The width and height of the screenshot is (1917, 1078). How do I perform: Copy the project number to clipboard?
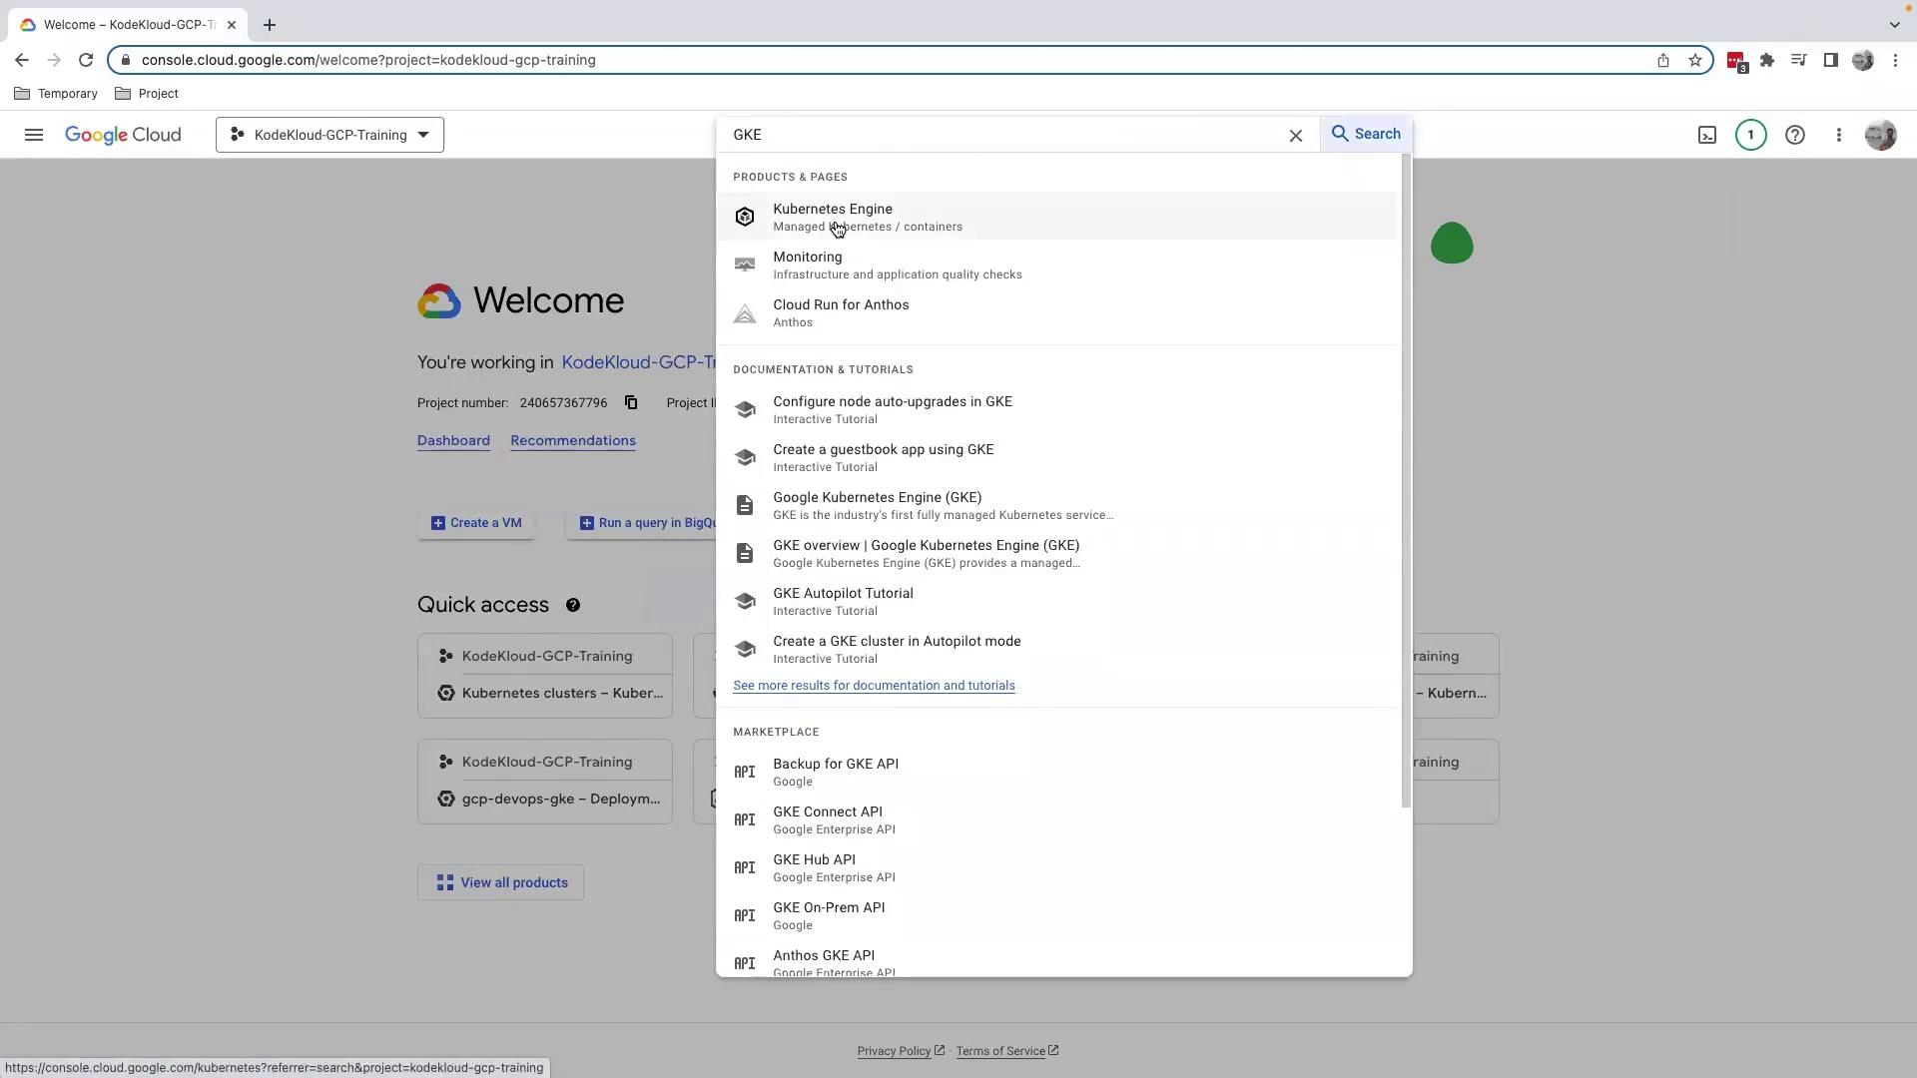point(631,403)
